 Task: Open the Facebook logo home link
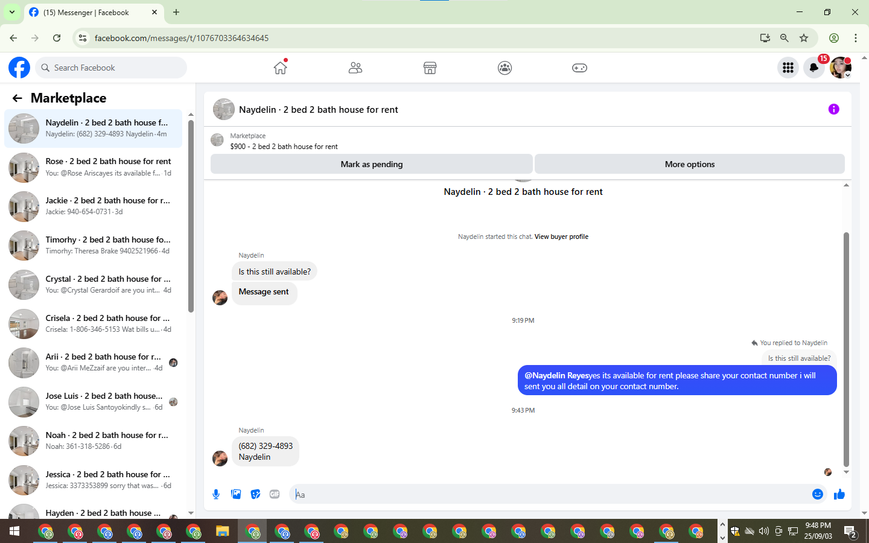point(19,68)
